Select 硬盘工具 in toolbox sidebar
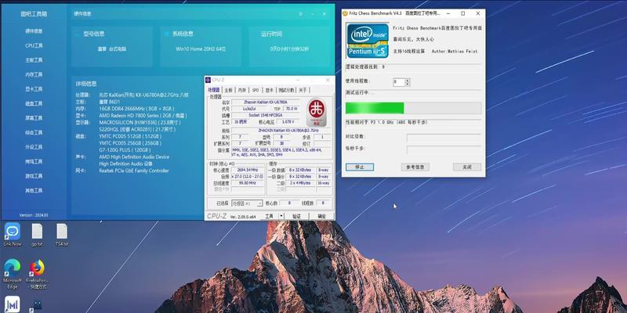 coord(34,103)
